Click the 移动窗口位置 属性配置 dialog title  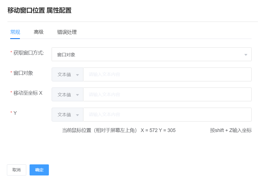pyautogui.click(x=39, y=11)
